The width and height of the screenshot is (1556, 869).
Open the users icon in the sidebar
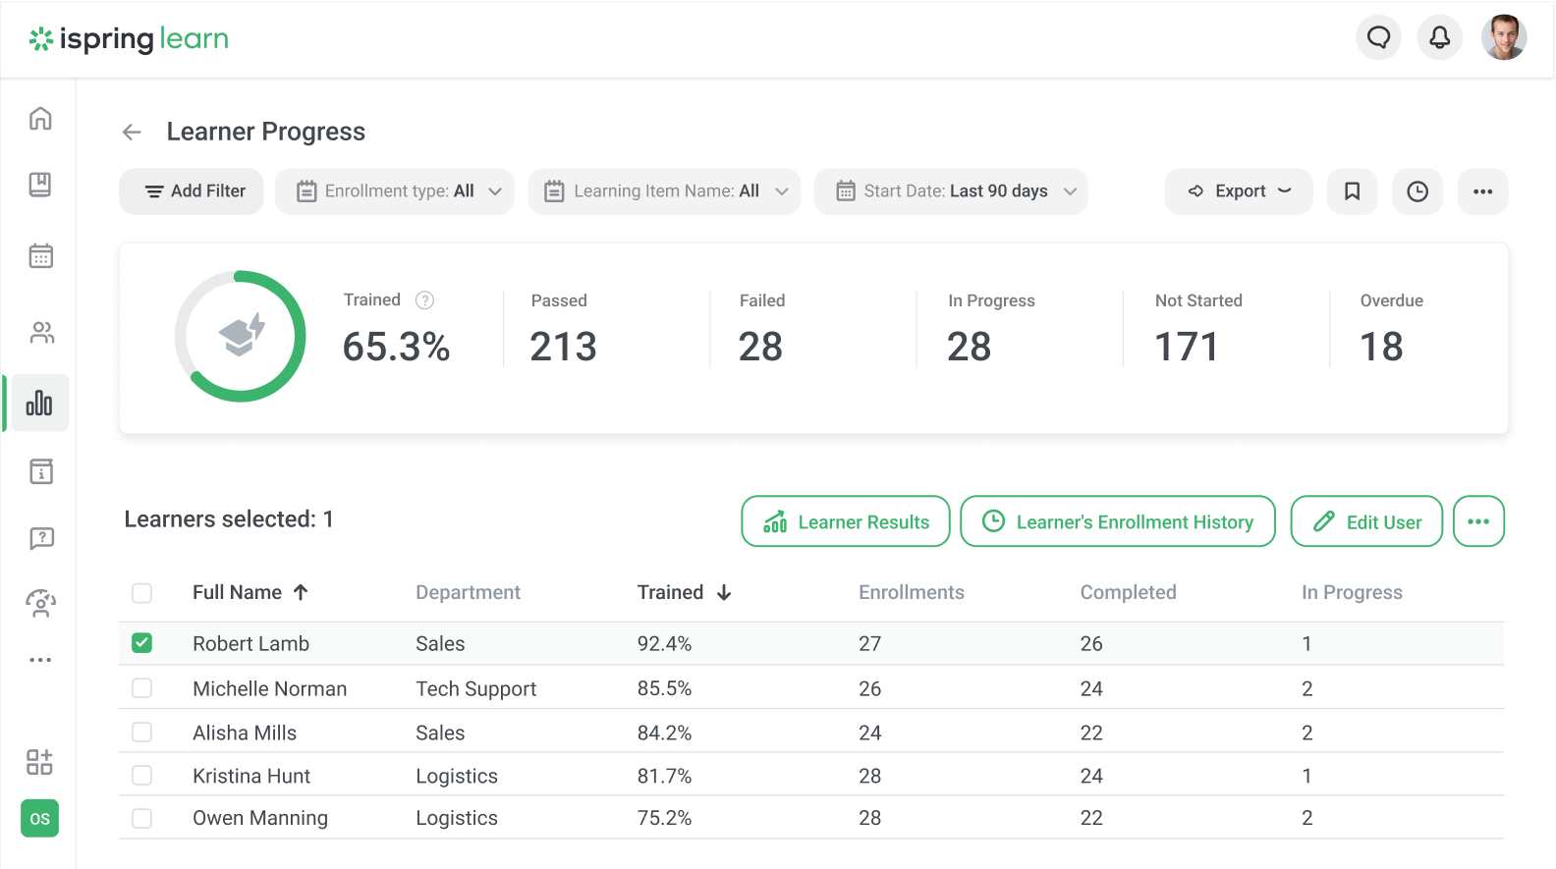(41, 333)
